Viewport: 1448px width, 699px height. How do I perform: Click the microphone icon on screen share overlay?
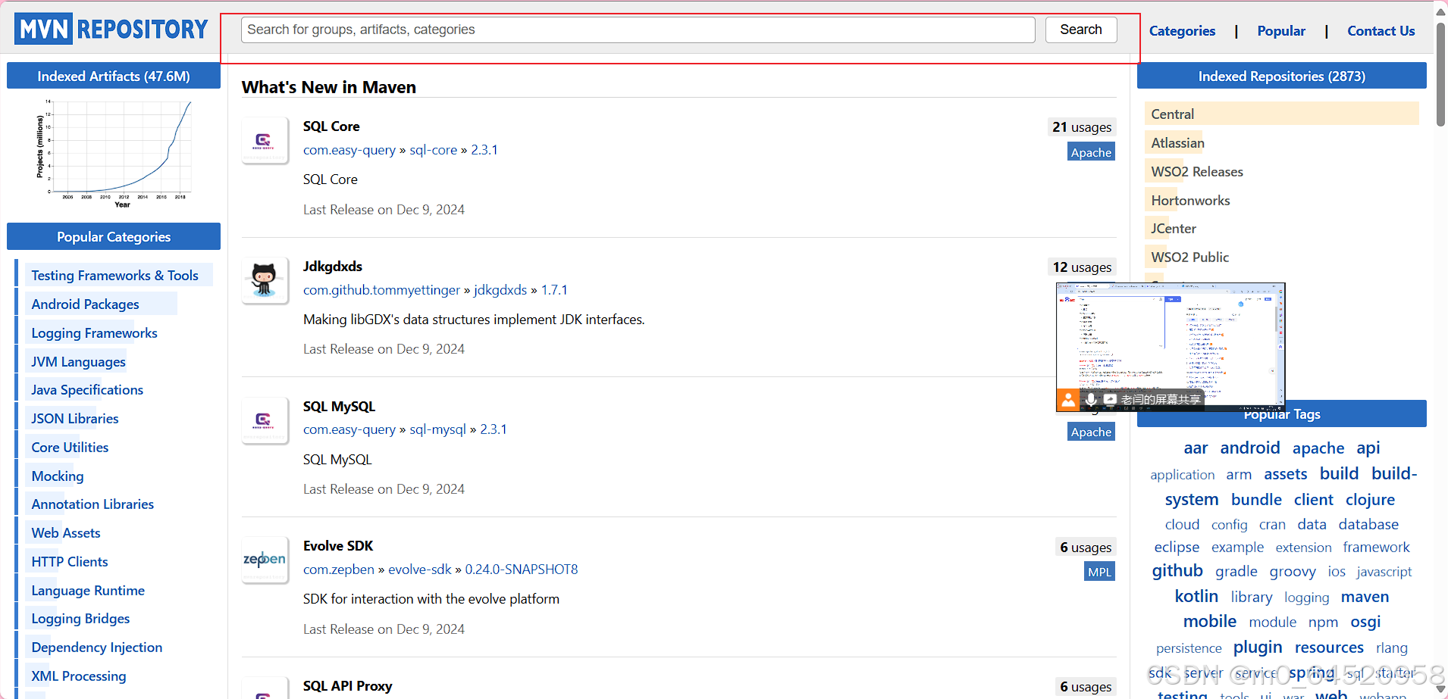tap(1091, 399)
